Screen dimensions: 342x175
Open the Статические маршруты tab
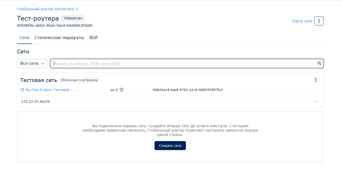coord(59,38)
